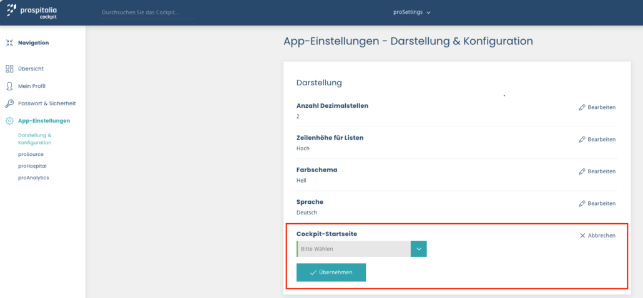Click the X icon beside Abbrechen
643x298 pixels.
(x=582, y=236)
